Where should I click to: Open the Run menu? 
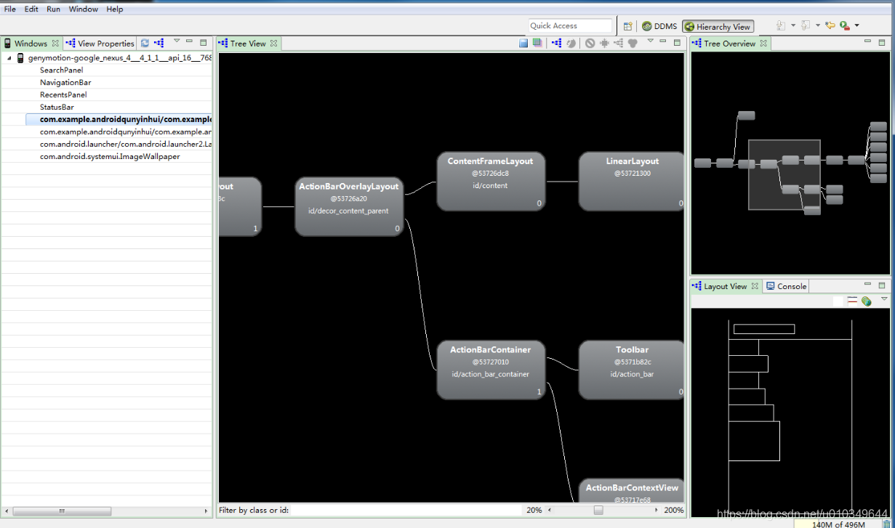point(53,9)
